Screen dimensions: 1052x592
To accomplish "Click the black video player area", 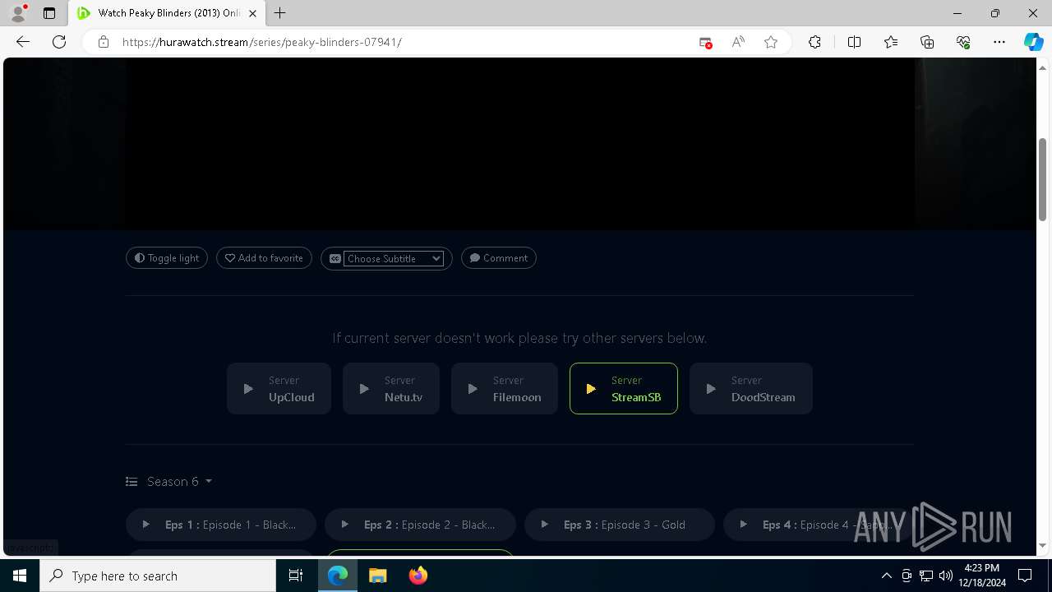I will (x=519, y=144).
